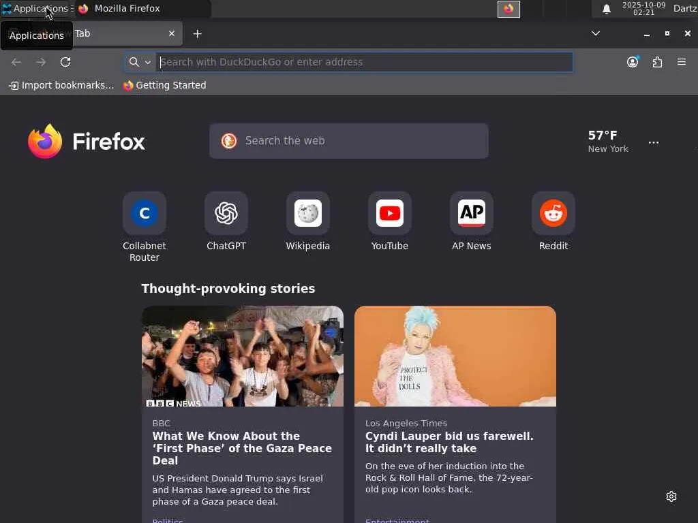
Task: Open weather options three-dot menu
Action: coord(654,143)
